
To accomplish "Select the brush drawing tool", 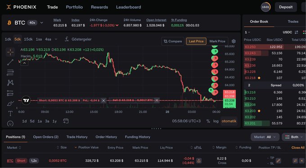I will (10, 103).
